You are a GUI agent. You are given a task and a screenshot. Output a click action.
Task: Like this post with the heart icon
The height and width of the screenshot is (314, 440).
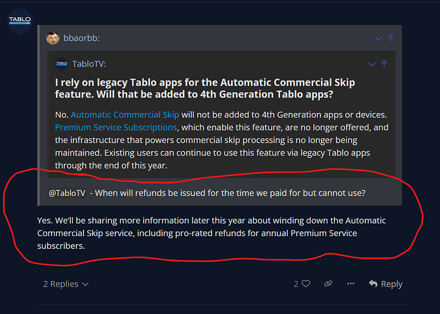click(306, 283)
